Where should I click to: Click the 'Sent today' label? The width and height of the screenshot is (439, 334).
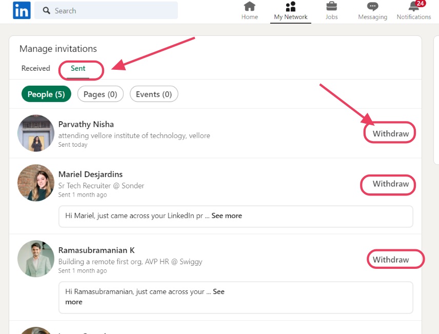[x=73, y=145]
